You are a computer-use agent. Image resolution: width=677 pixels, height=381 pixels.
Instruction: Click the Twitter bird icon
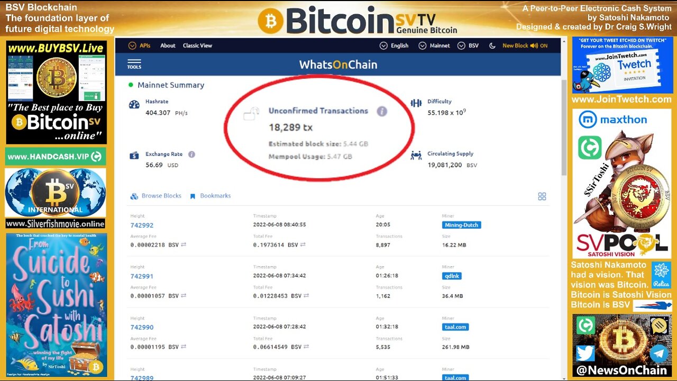click(585, 353)
